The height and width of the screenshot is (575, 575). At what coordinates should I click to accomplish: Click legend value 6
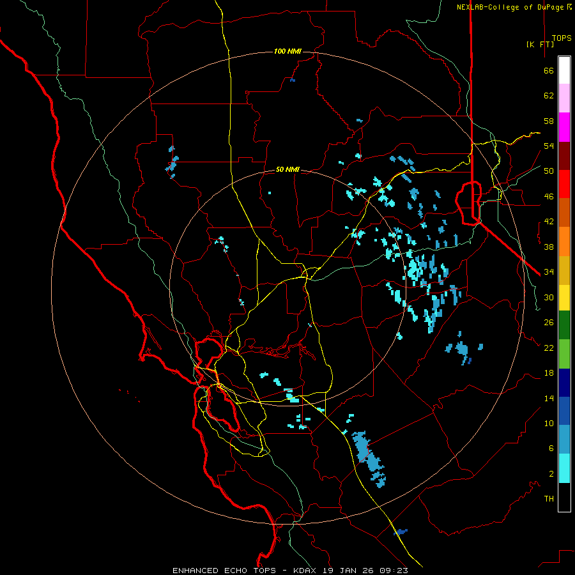pos(551,448)
